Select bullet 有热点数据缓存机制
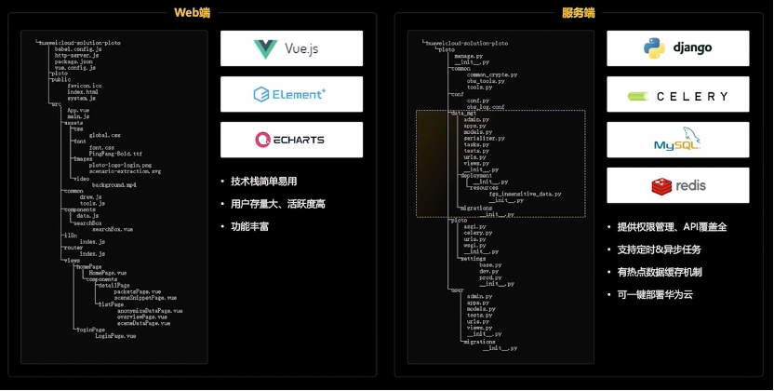The image size is (774, 391). tap(660, 272)
